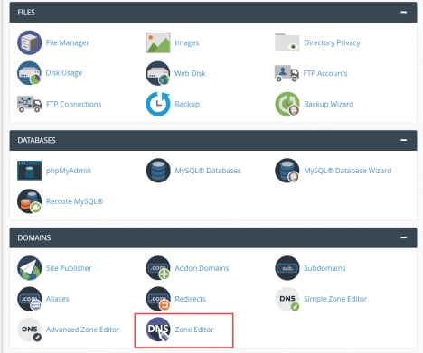Click the Images picture icon
This screenshot has height=353, width=423.
pyautogui.click(x=158, y=42)
